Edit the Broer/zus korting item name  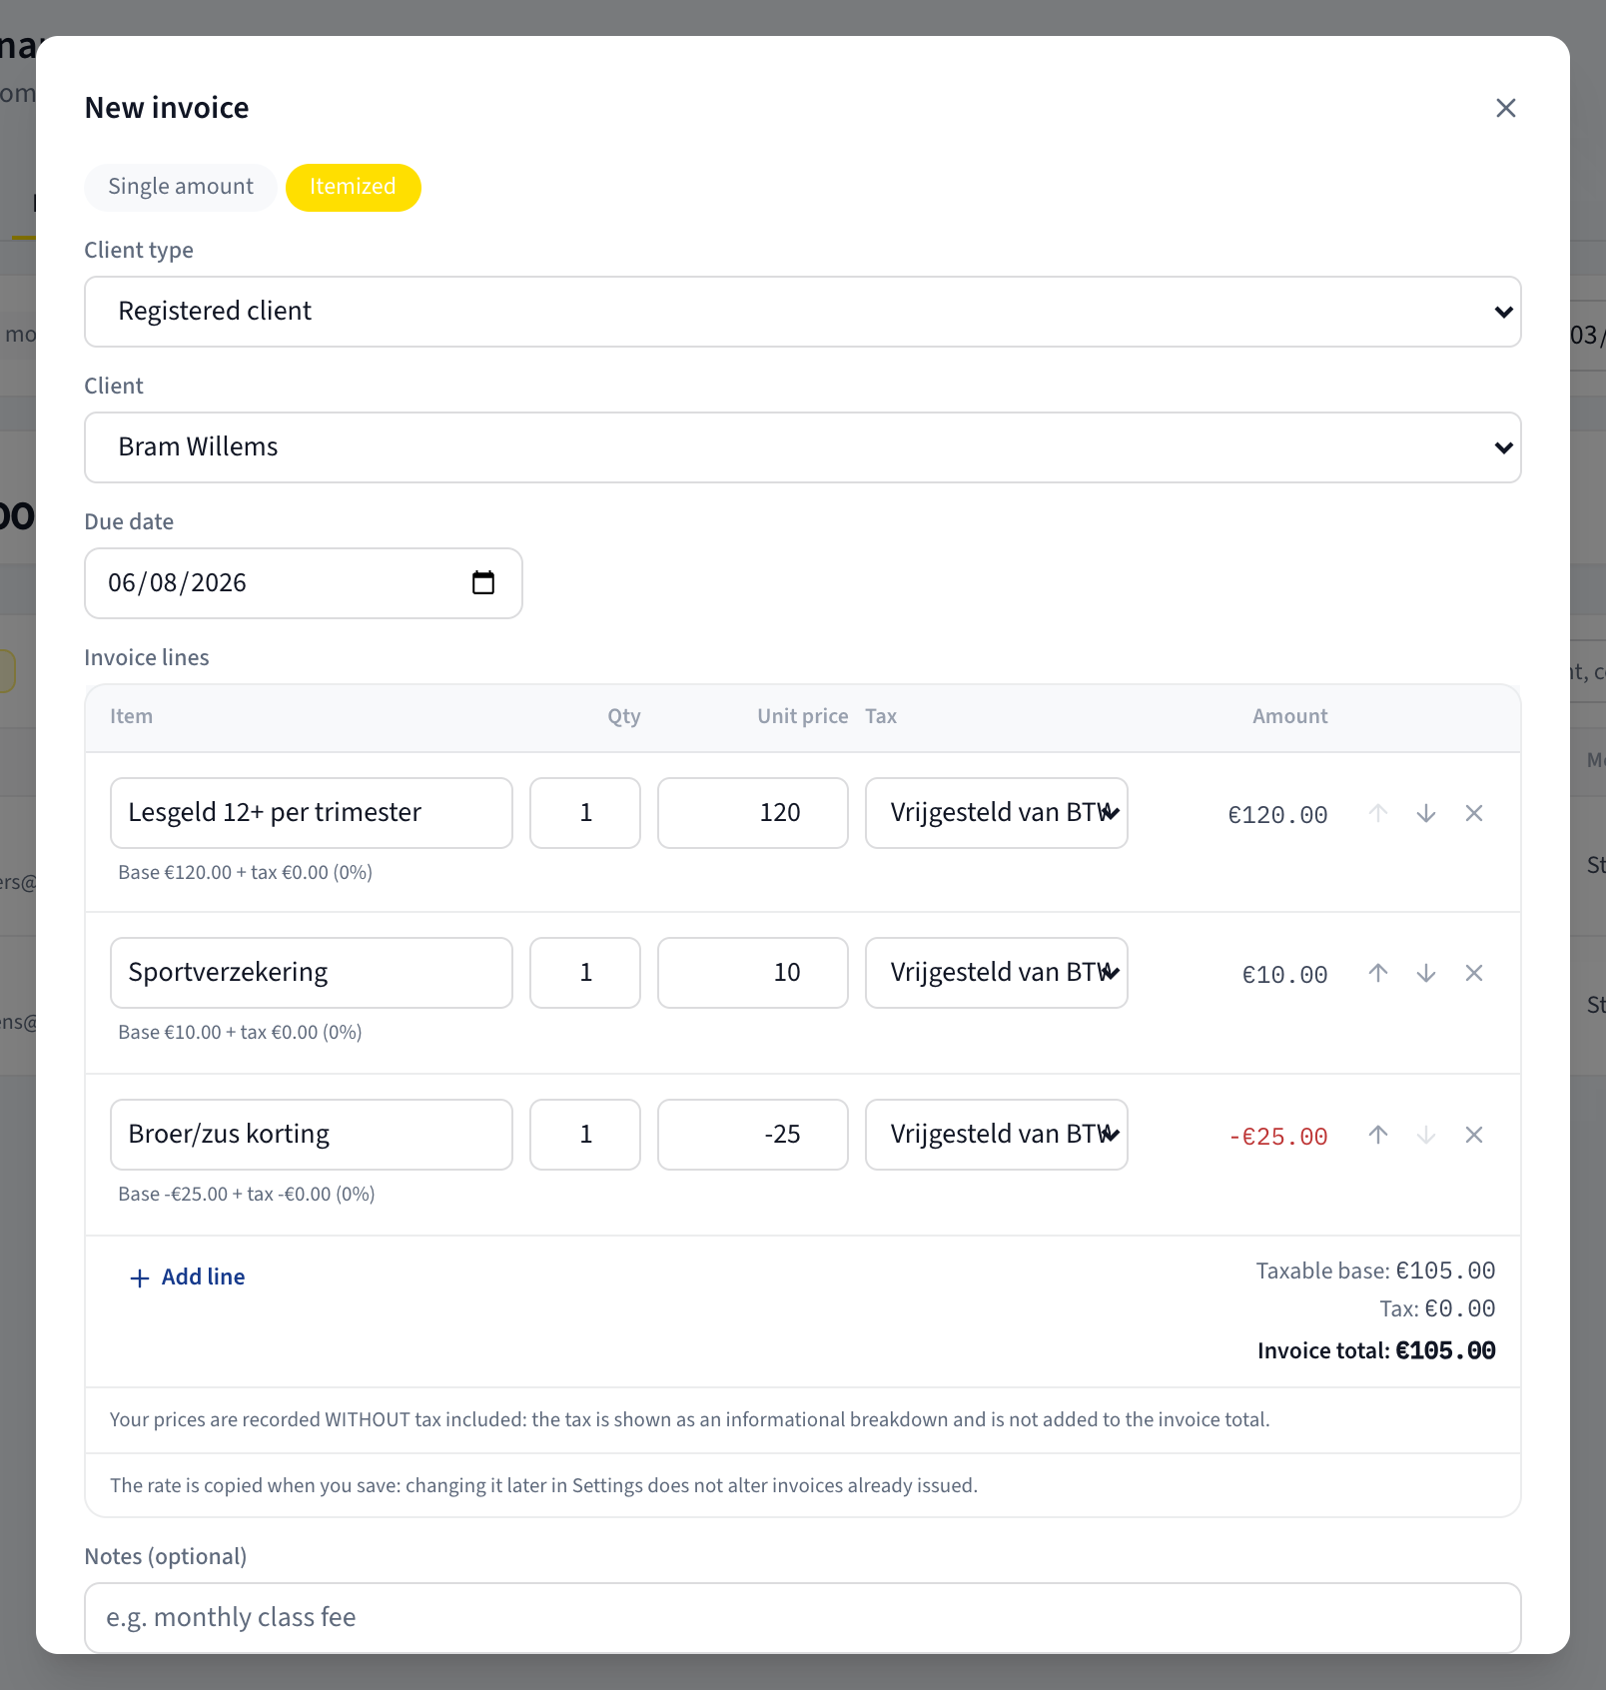312,1135
